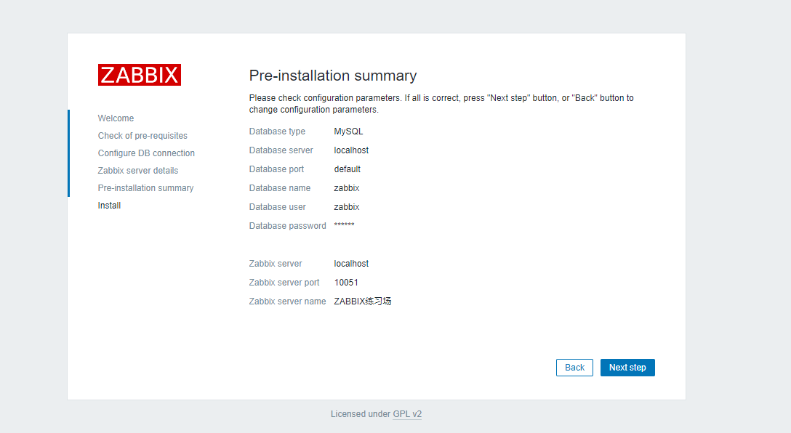This screenshot has height=433, width=791.
Task: Click the Zabbix server port label
Action: pyautogui.click(x=284, y=283)
